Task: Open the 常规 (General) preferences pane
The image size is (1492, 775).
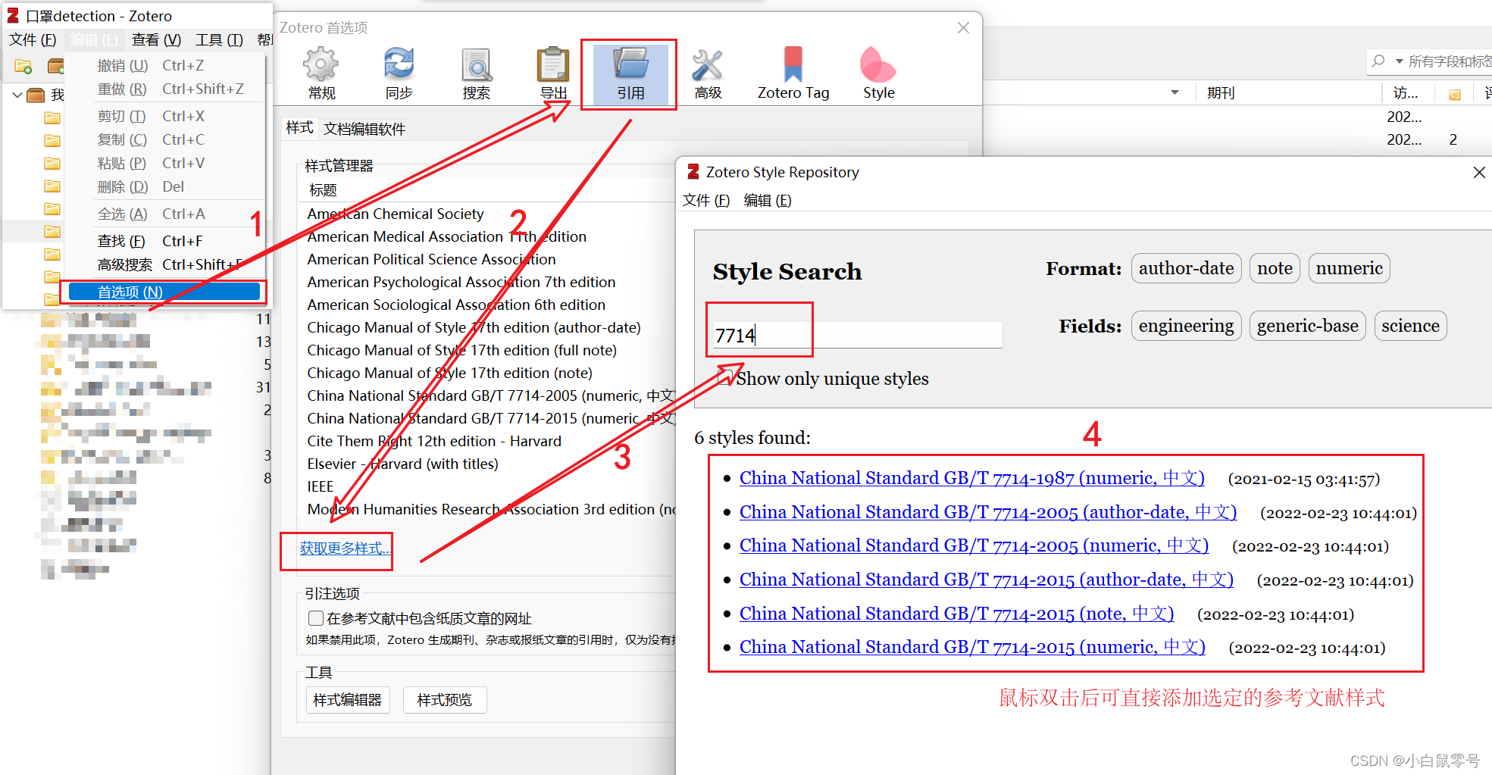Action: (x=321, y=73)
